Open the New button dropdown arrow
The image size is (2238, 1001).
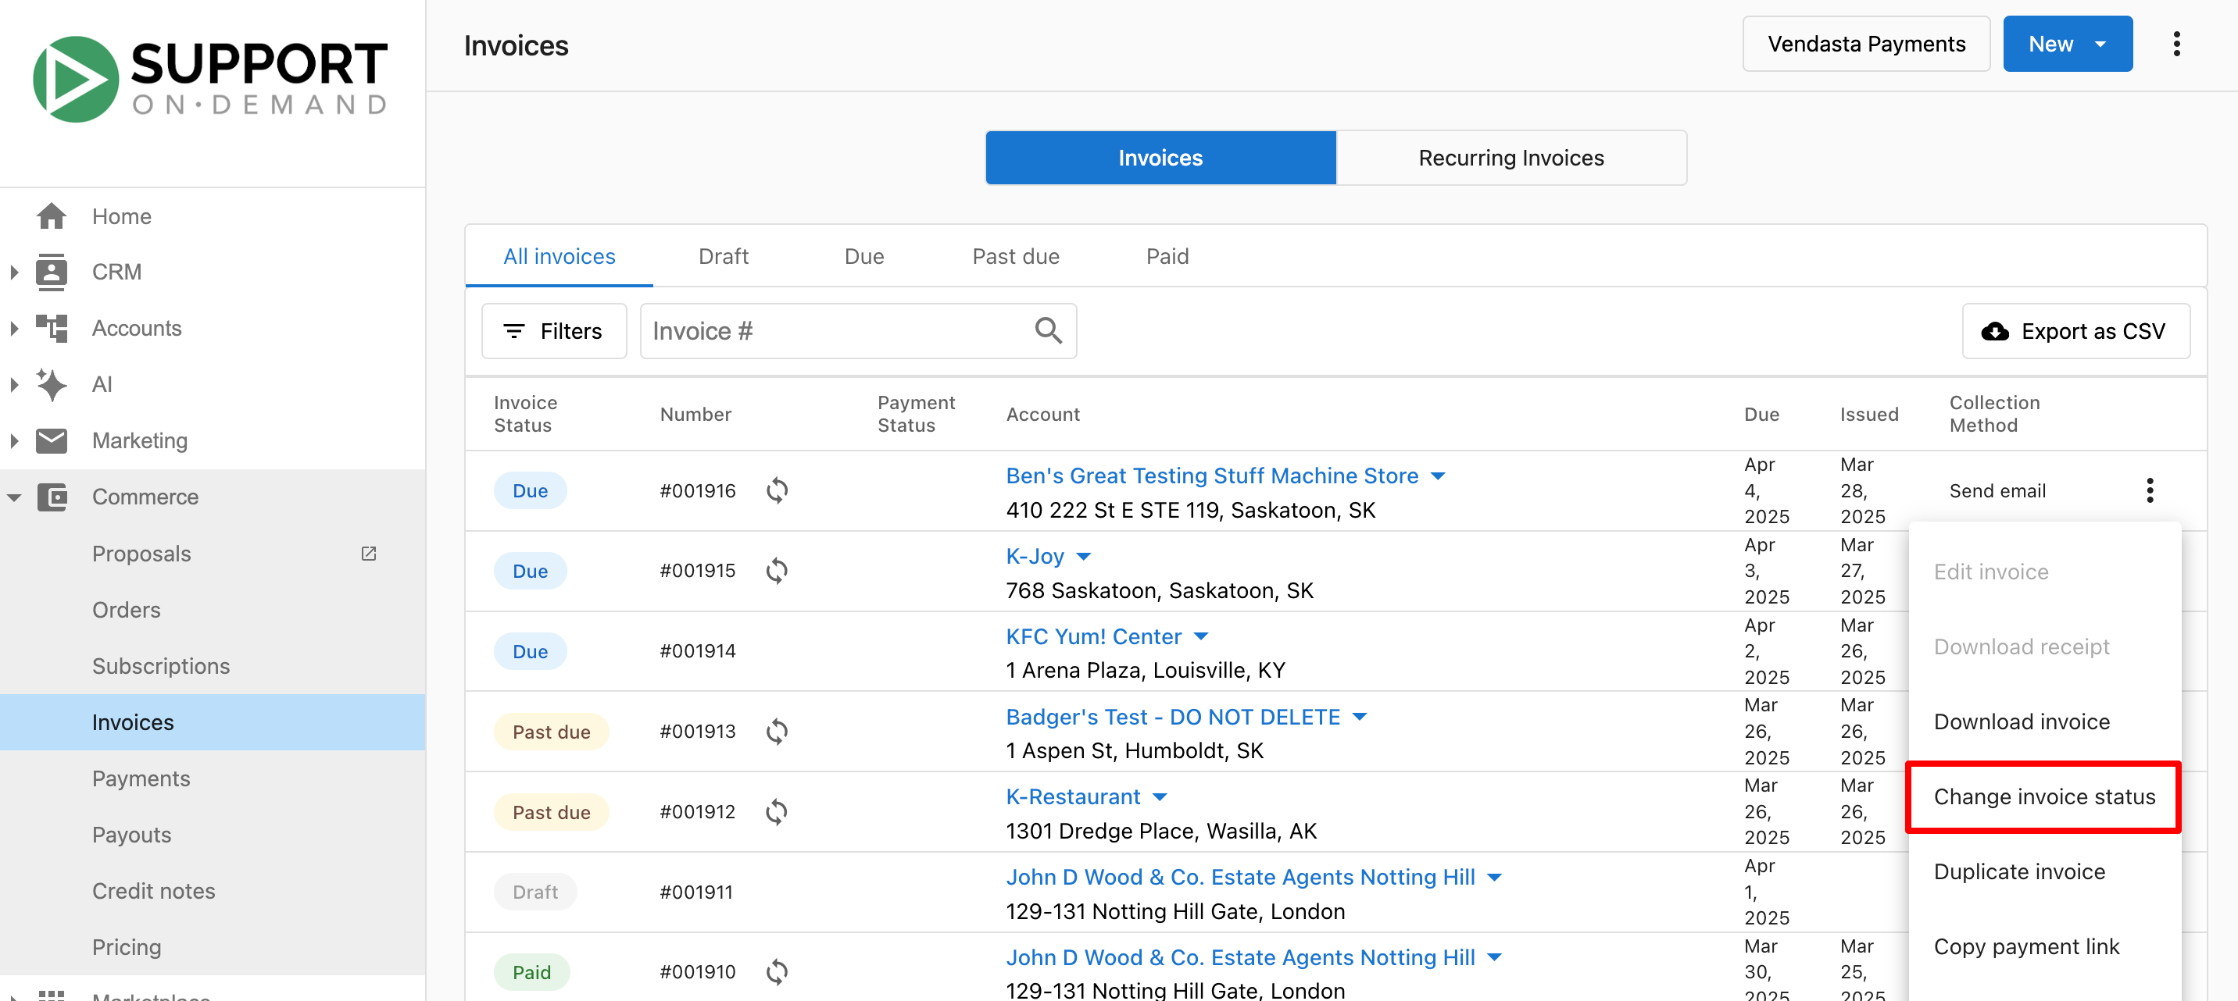[2100, 45]
